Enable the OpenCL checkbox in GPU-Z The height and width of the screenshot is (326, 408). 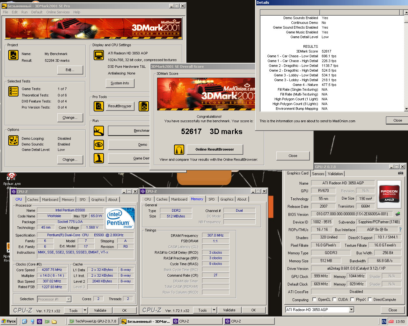coord(315,300)
